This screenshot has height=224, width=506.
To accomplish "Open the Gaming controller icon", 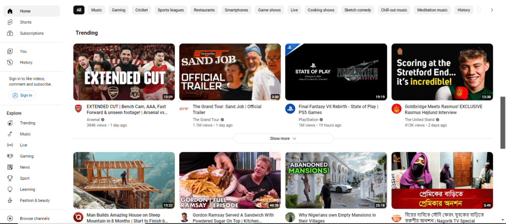I will (x=10, y=156).
